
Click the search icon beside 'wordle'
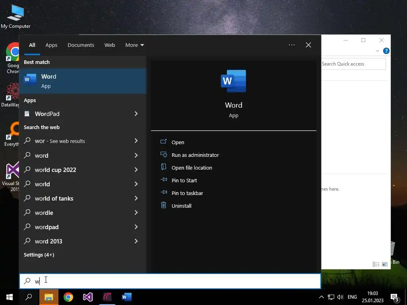(27, 212)
